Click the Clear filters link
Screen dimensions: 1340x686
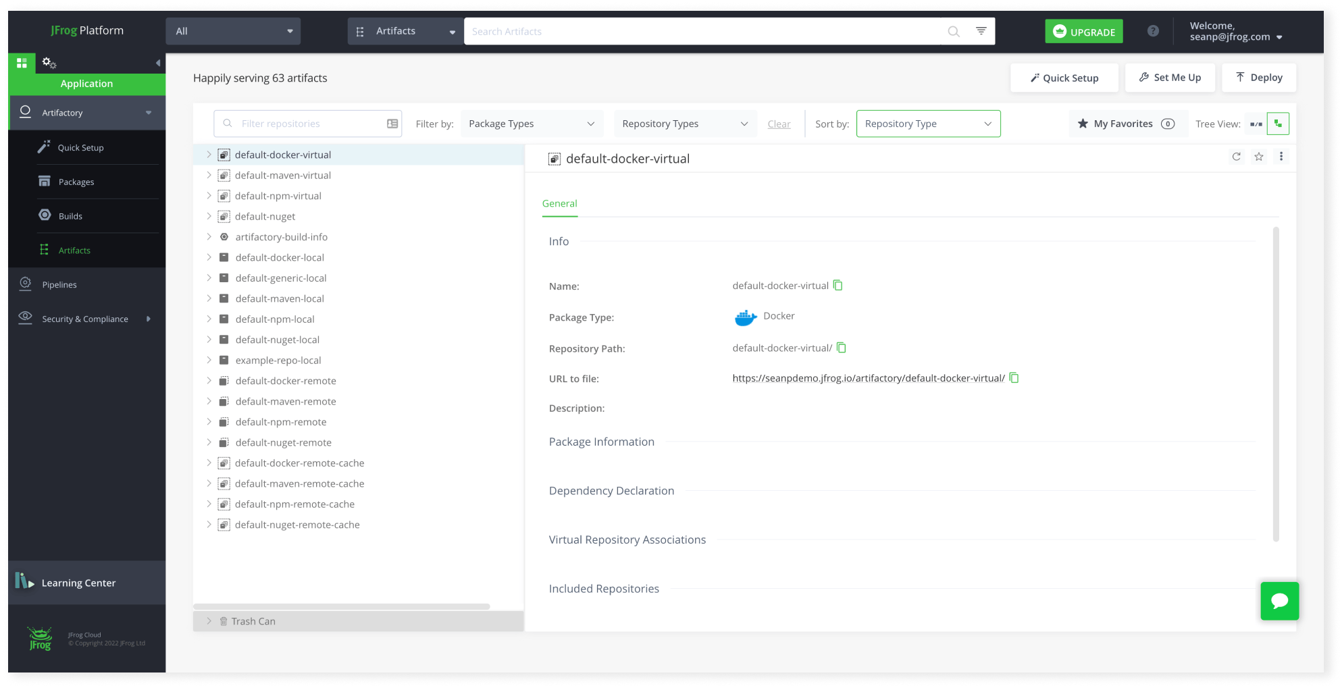pos(779,124)
